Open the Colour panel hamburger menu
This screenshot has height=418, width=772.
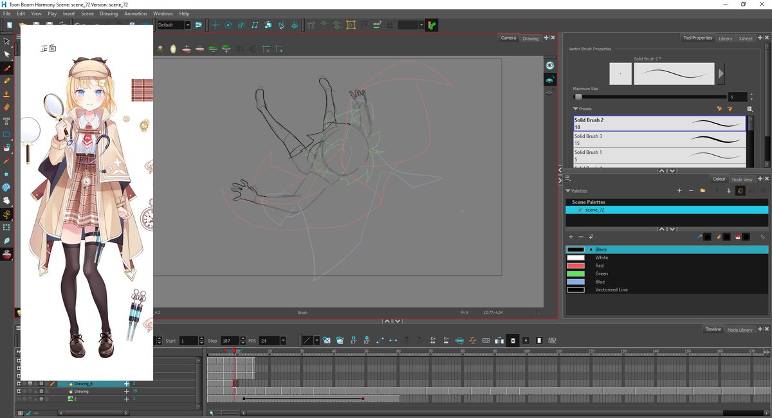(568, 178)
